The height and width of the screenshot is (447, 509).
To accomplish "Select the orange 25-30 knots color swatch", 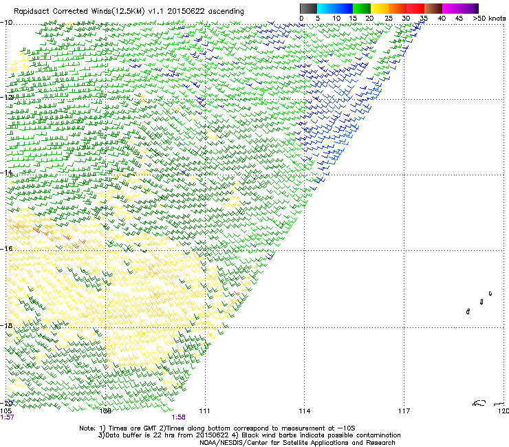I will (398, 8).
